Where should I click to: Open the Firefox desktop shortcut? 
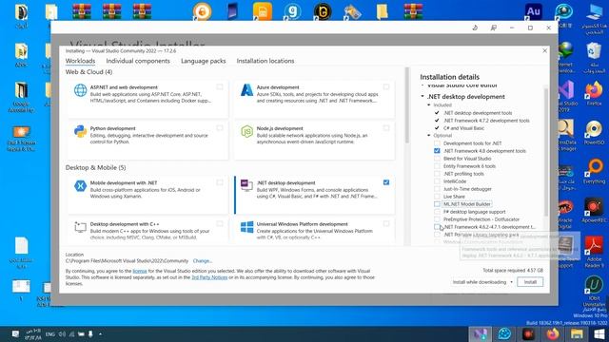(594, 93)
